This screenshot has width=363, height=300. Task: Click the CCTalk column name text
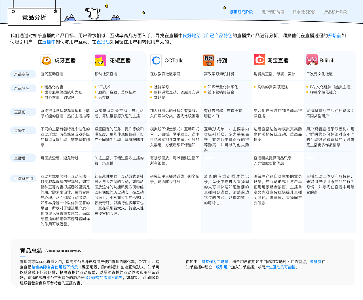click(174, 61)
